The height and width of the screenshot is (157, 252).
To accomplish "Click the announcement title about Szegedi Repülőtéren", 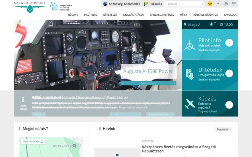I will pyautogui.click(x=80, y=97).
